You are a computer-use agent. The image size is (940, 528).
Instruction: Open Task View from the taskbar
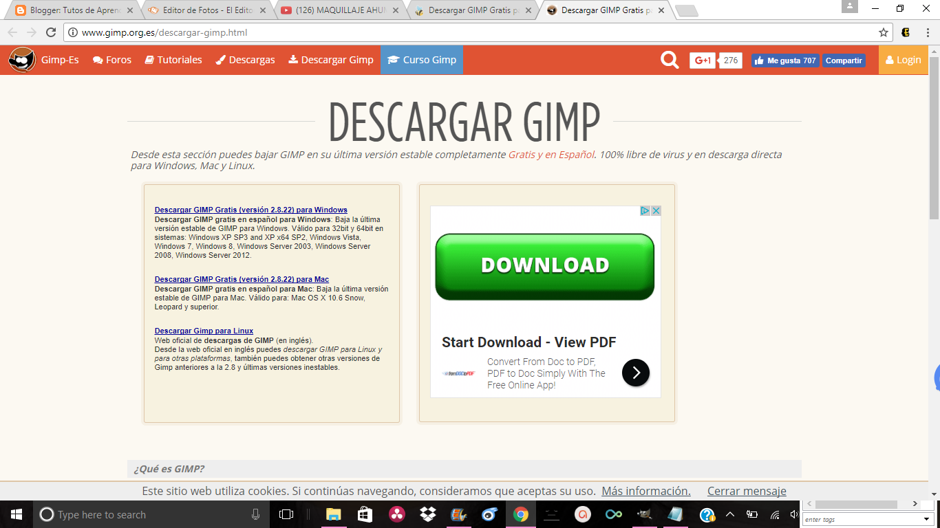[286, 514]
